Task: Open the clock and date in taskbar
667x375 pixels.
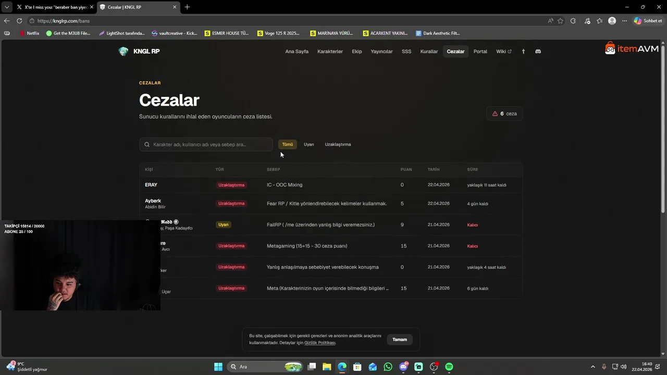Action: (641, 367)
